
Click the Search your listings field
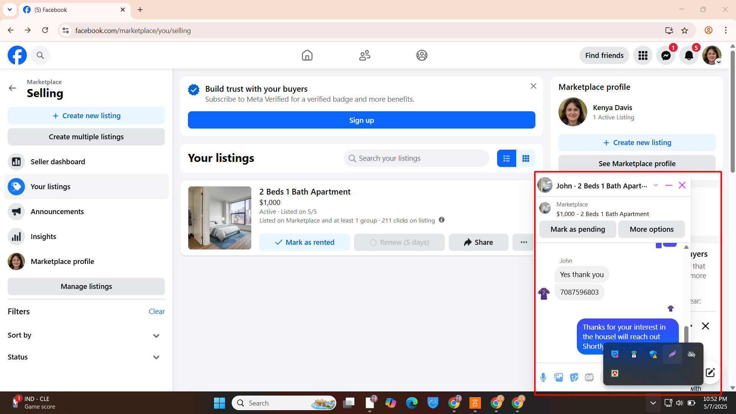click(x=417, y=158)
